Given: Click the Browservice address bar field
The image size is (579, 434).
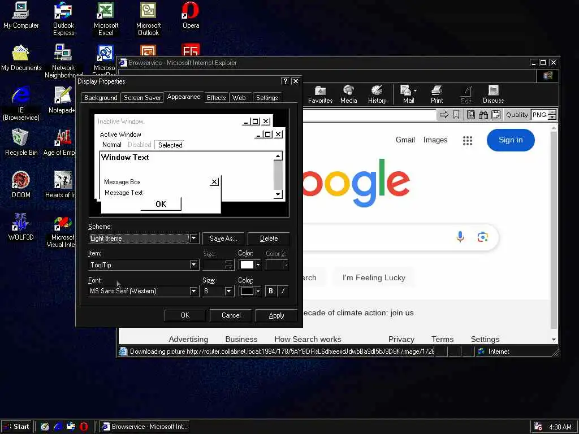Looking at the screenshot, I should pyautogui.click(x=369, y=115).
